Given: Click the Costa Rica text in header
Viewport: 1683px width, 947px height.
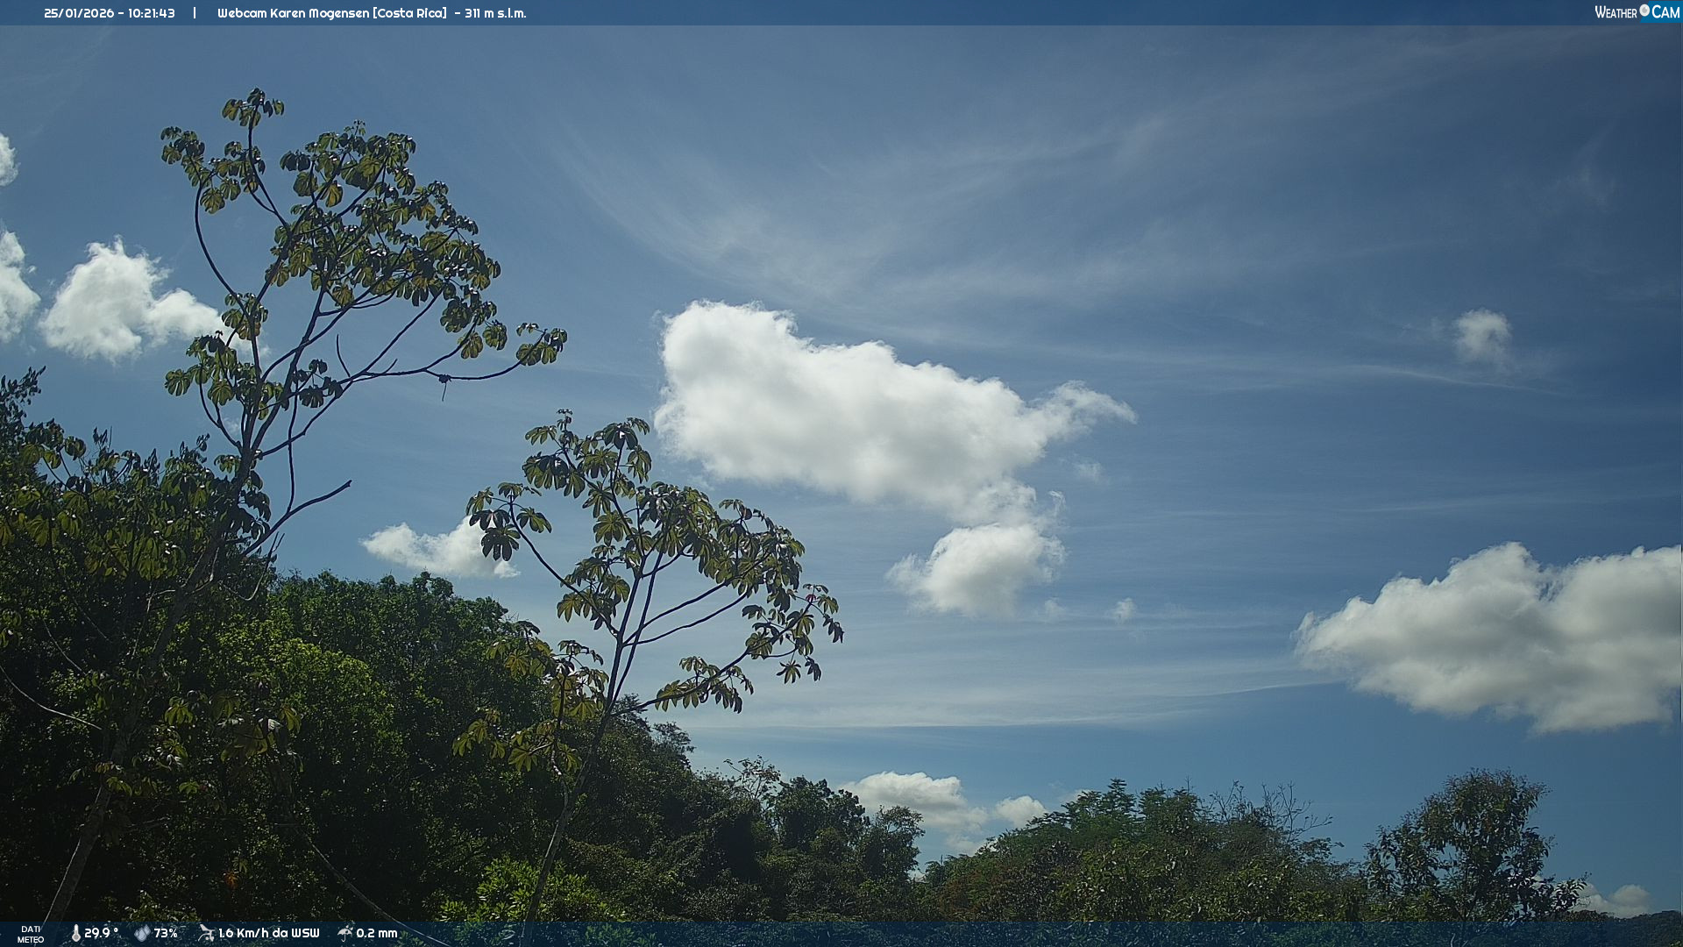Looking at the screenshot, I should pos(409,13).
